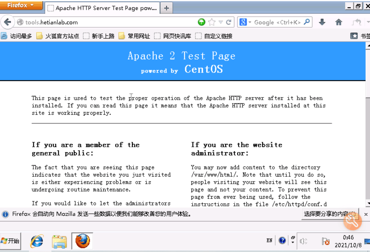Image resolution: width=370 pixels, height=252 pixels.
Task: Click the info icon on notification bar
Action: [5, 214]
